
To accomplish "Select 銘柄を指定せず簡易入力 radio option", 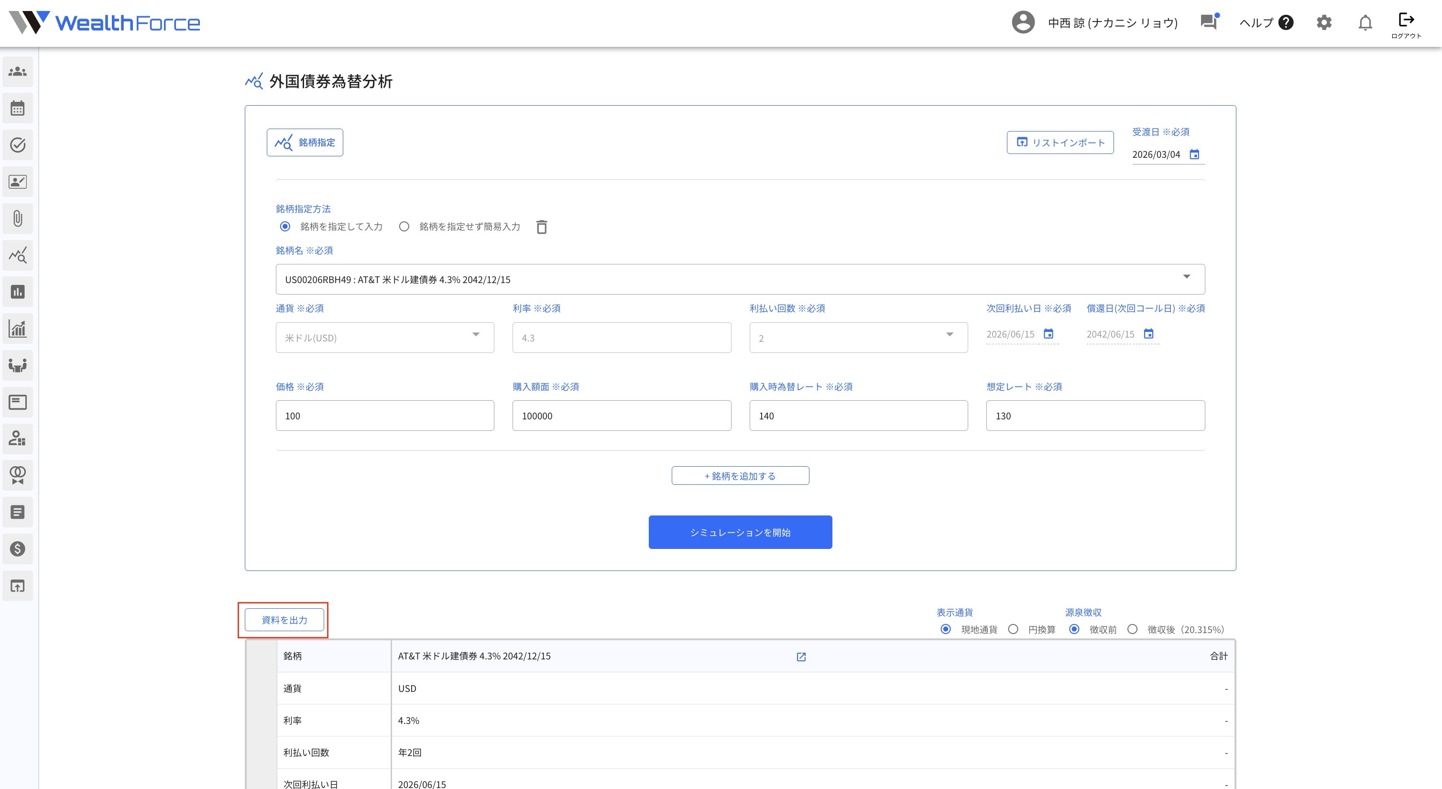I will (404, 227).
